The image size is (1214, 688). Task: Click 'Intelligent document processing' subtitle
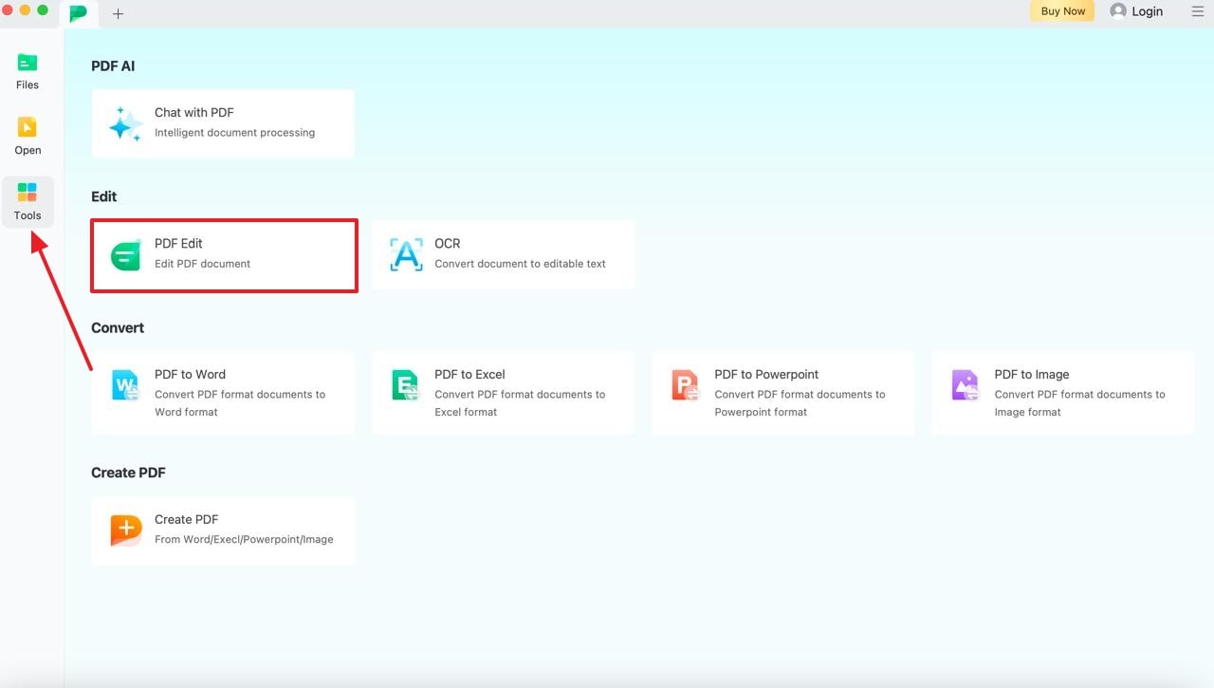pyautogui.click(x=234, y=133)
